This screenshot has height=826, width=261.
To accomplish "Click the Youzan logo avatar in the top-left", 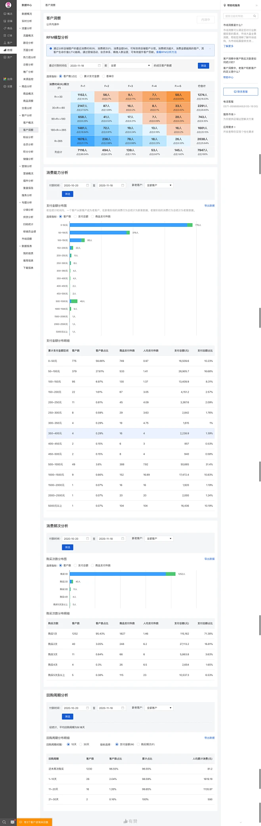I will click(x=8, y=5).
